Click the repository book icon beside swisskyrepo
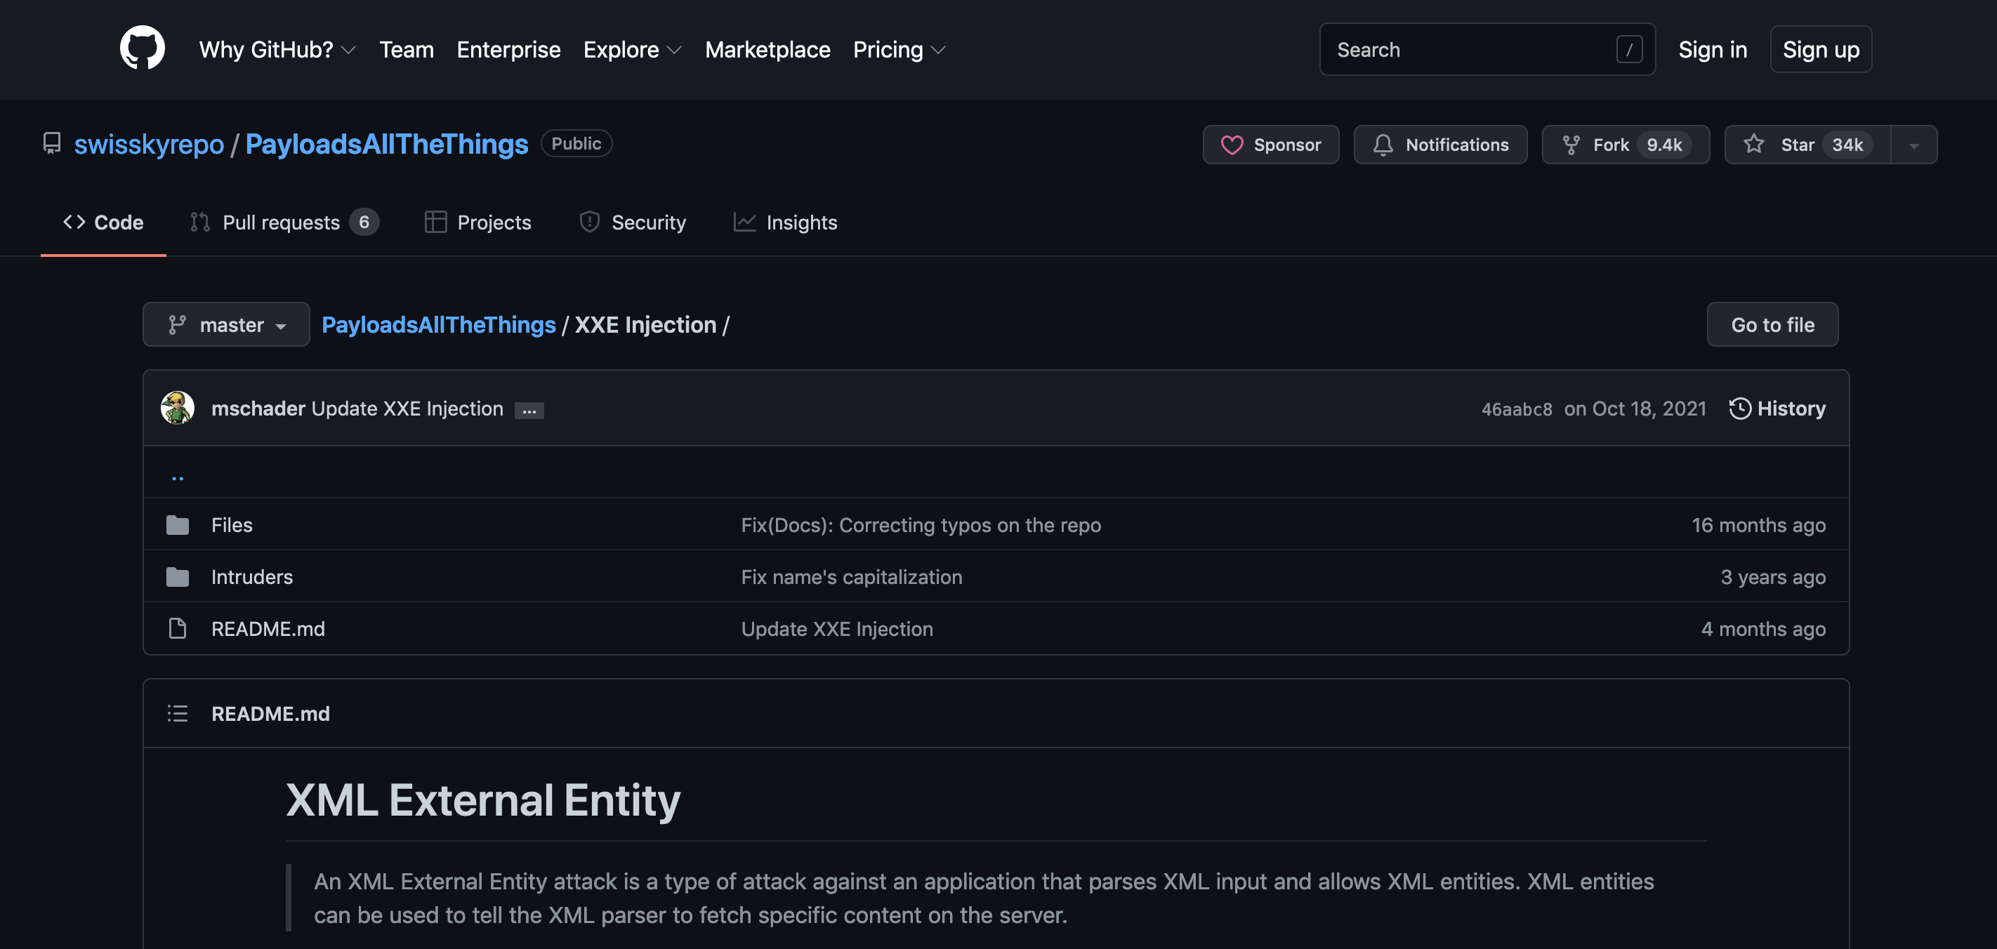This screenshot has width=1997, height=949. [52, 144]
